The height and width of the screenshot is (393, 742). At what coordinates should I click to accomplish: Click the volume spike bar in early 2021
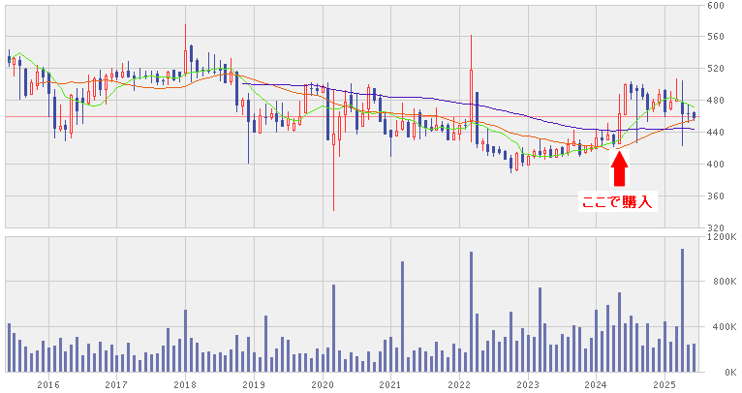[x=402, y=317]
